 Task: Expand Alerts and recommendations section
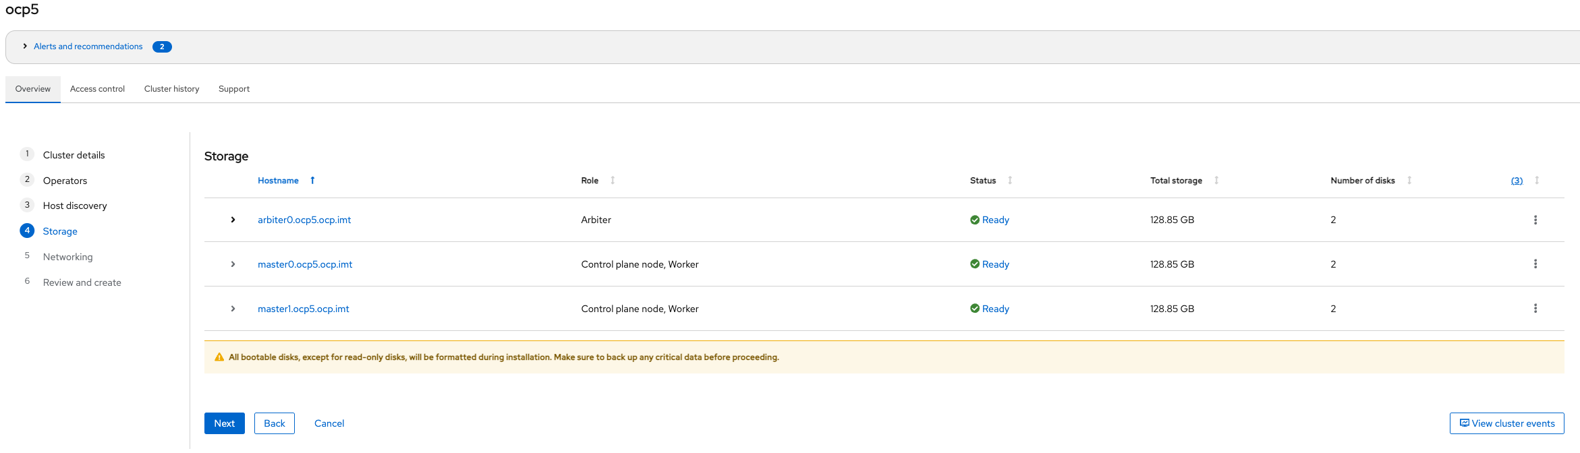click(x=88, y=47)
